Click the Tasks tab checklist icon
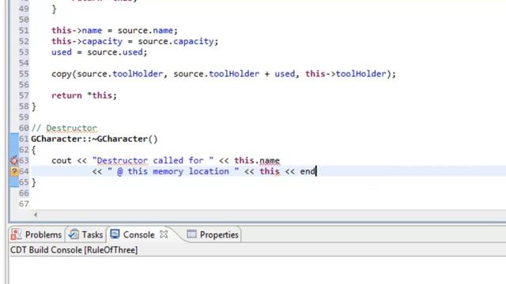Screen dimensions: 506x284 pos(74,234)
